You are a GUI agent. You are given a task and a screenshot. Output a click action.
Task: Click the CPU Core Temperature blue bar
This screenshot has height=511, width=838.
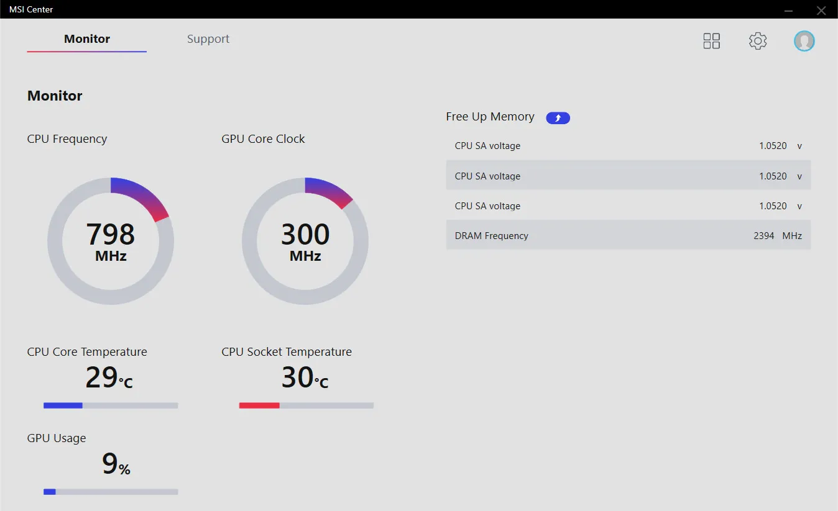[63, 405]
